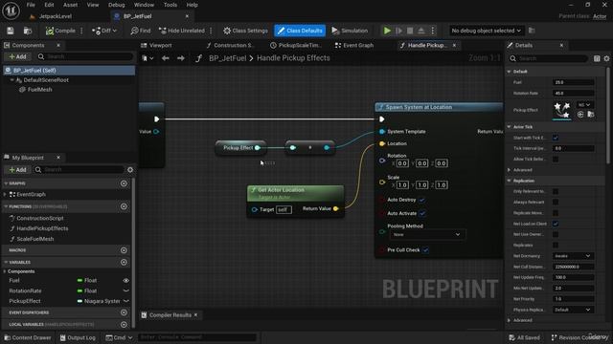Switch to the Event Graph tab
613x344 pixels.
click(x=354, y=45)
